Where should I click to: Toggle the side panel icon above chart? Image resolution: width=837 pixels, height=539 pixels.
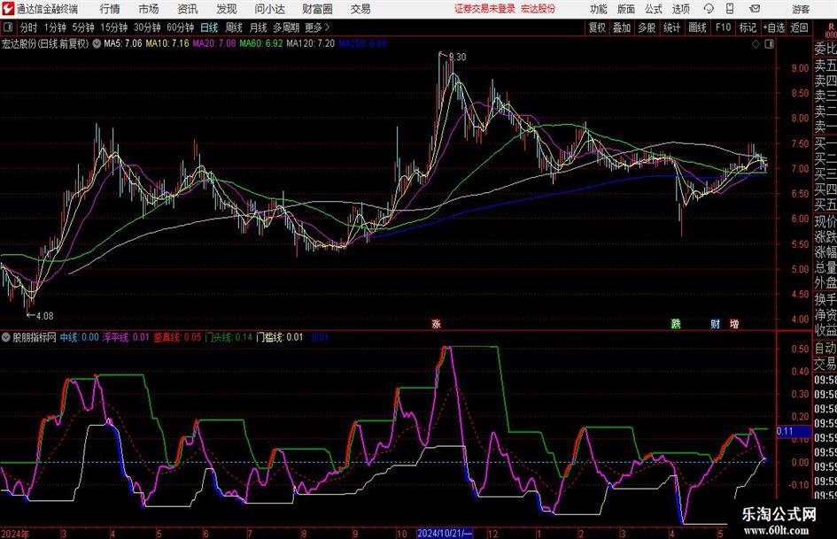point(769,44)
